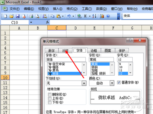Viewport: 153px width, 114px height.
Task: Click the AutoSum sigma icon
Action: click(85, 16)
